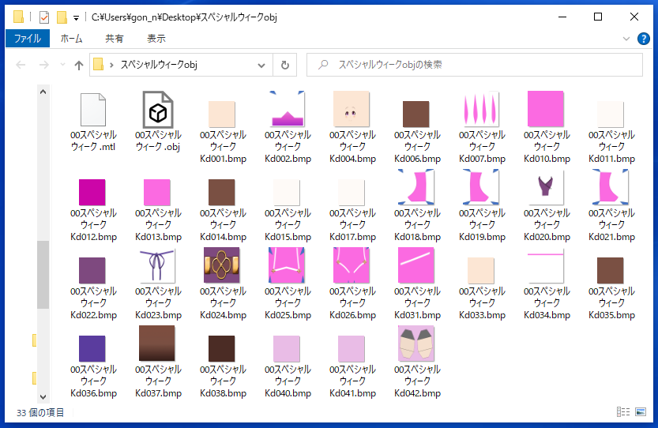Select the Kd018.bmp texture thumbnail
This screenshot has width=658, height=428.
416,187
